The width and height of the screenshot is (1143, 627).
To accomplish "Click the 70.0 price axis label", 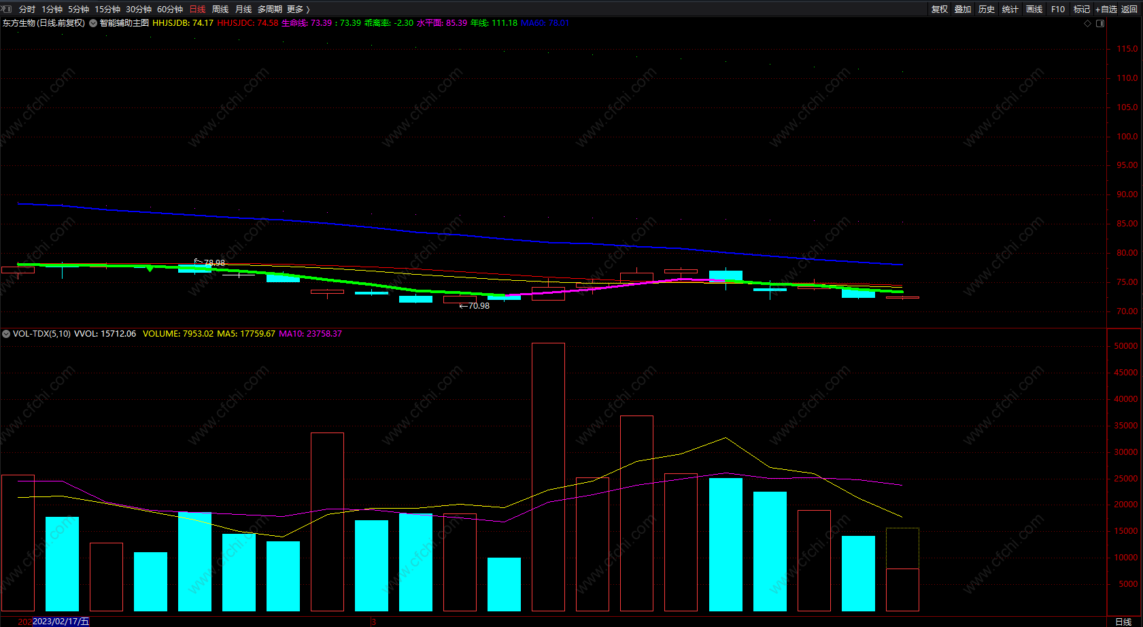I will [x=1127, y=311].
